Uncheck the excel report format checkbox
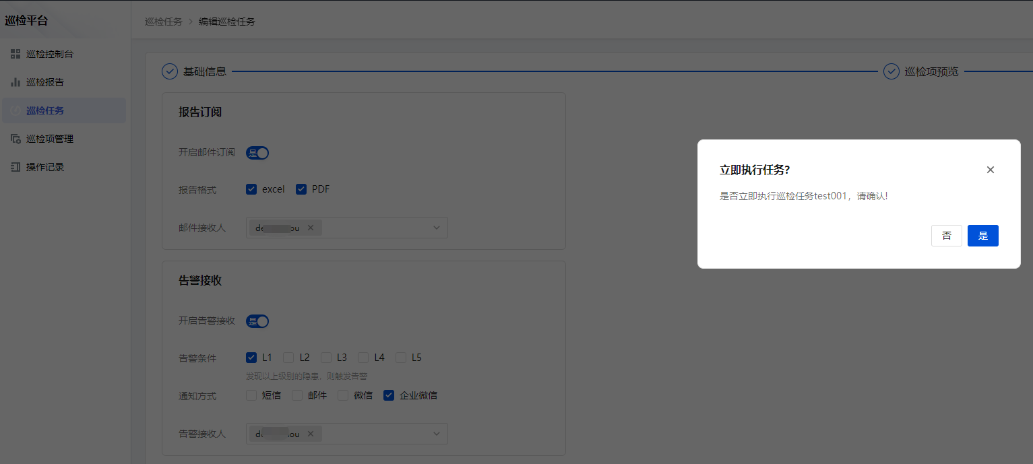 pyautogui.click(x=251, y=189)
